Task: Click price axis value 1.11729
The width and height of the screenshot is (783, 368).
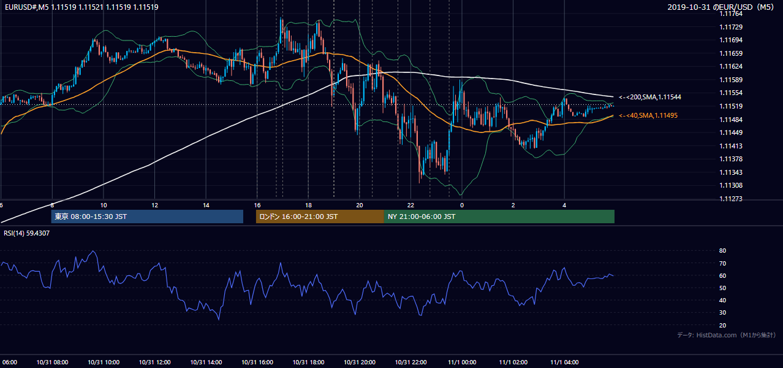Action: [730, 28]
